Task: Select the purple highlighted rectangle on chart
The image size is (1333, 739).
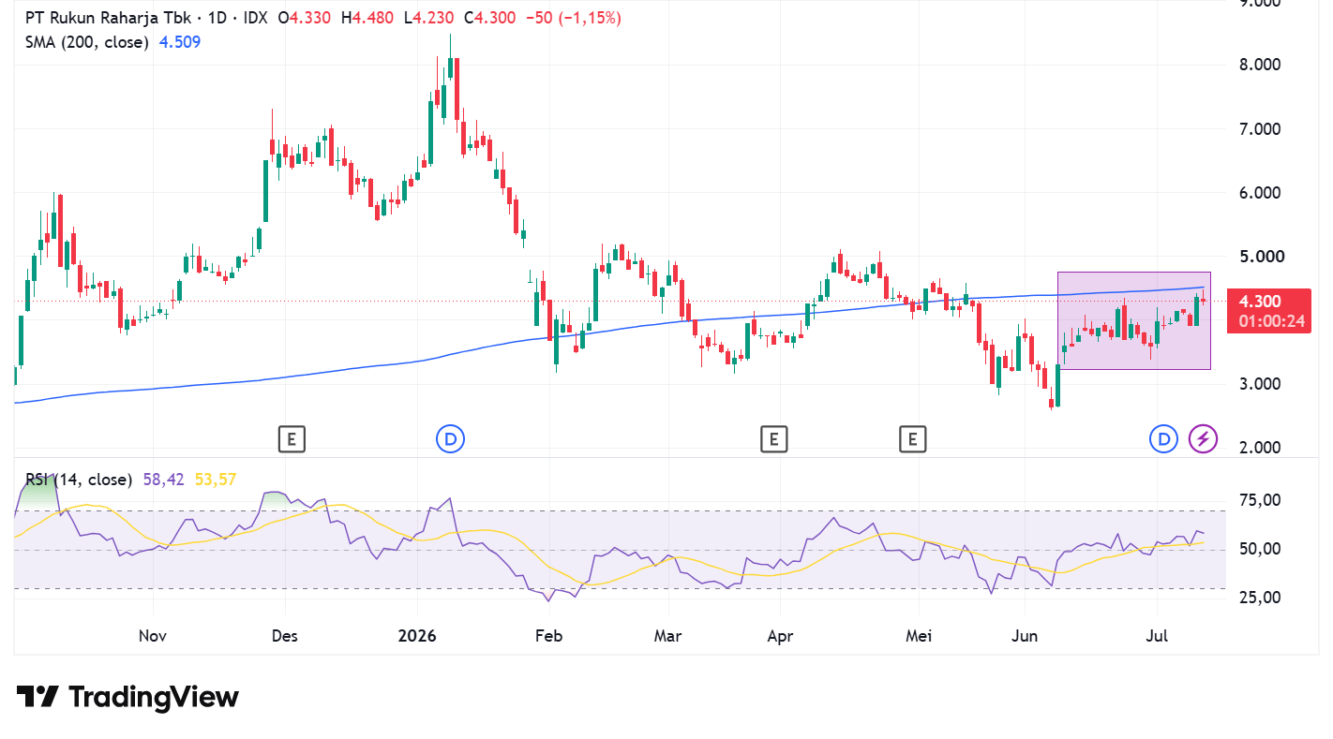Action: (1134, 320)
